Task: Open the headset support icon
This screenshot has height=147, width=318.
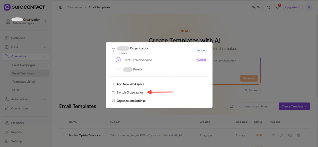Action: click(268, 7)
